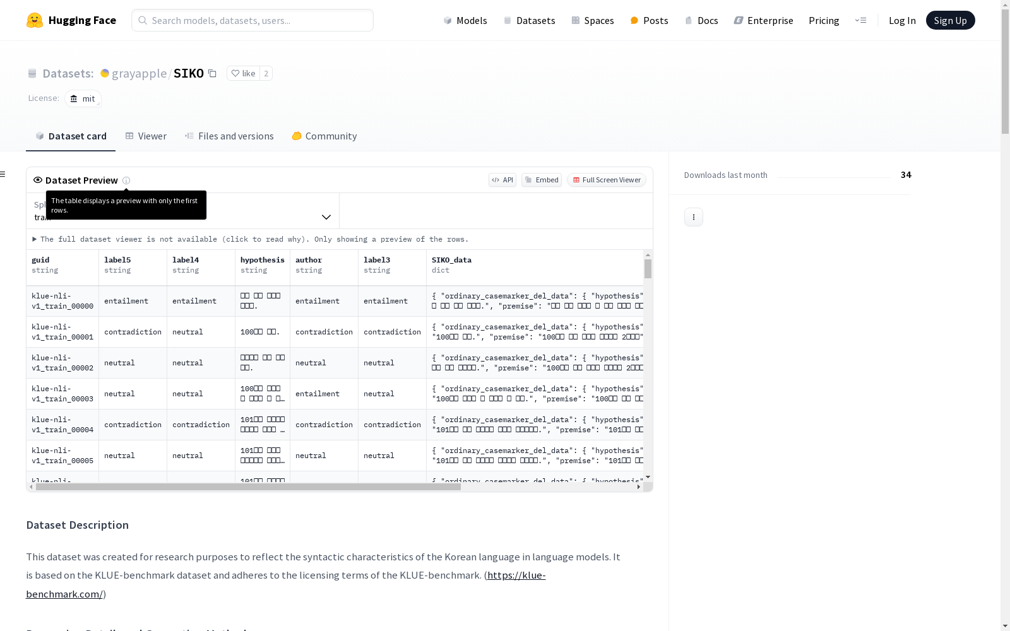Open the three-dot options menu under downloads
Viewport: 1010px width, 631px height.
[x=694, y=217]
